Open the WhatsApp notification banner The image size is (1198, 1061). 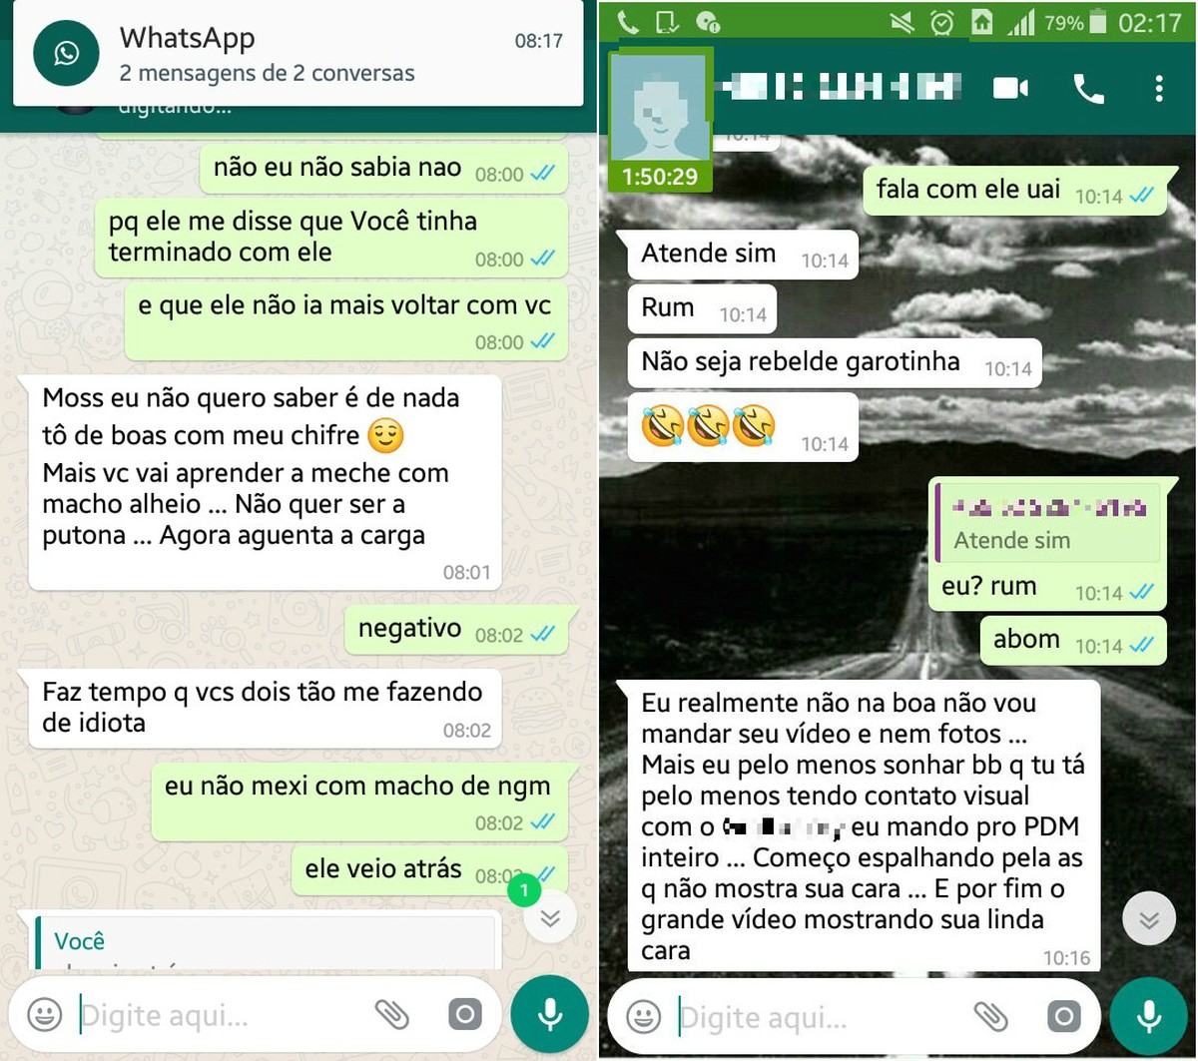299,54
